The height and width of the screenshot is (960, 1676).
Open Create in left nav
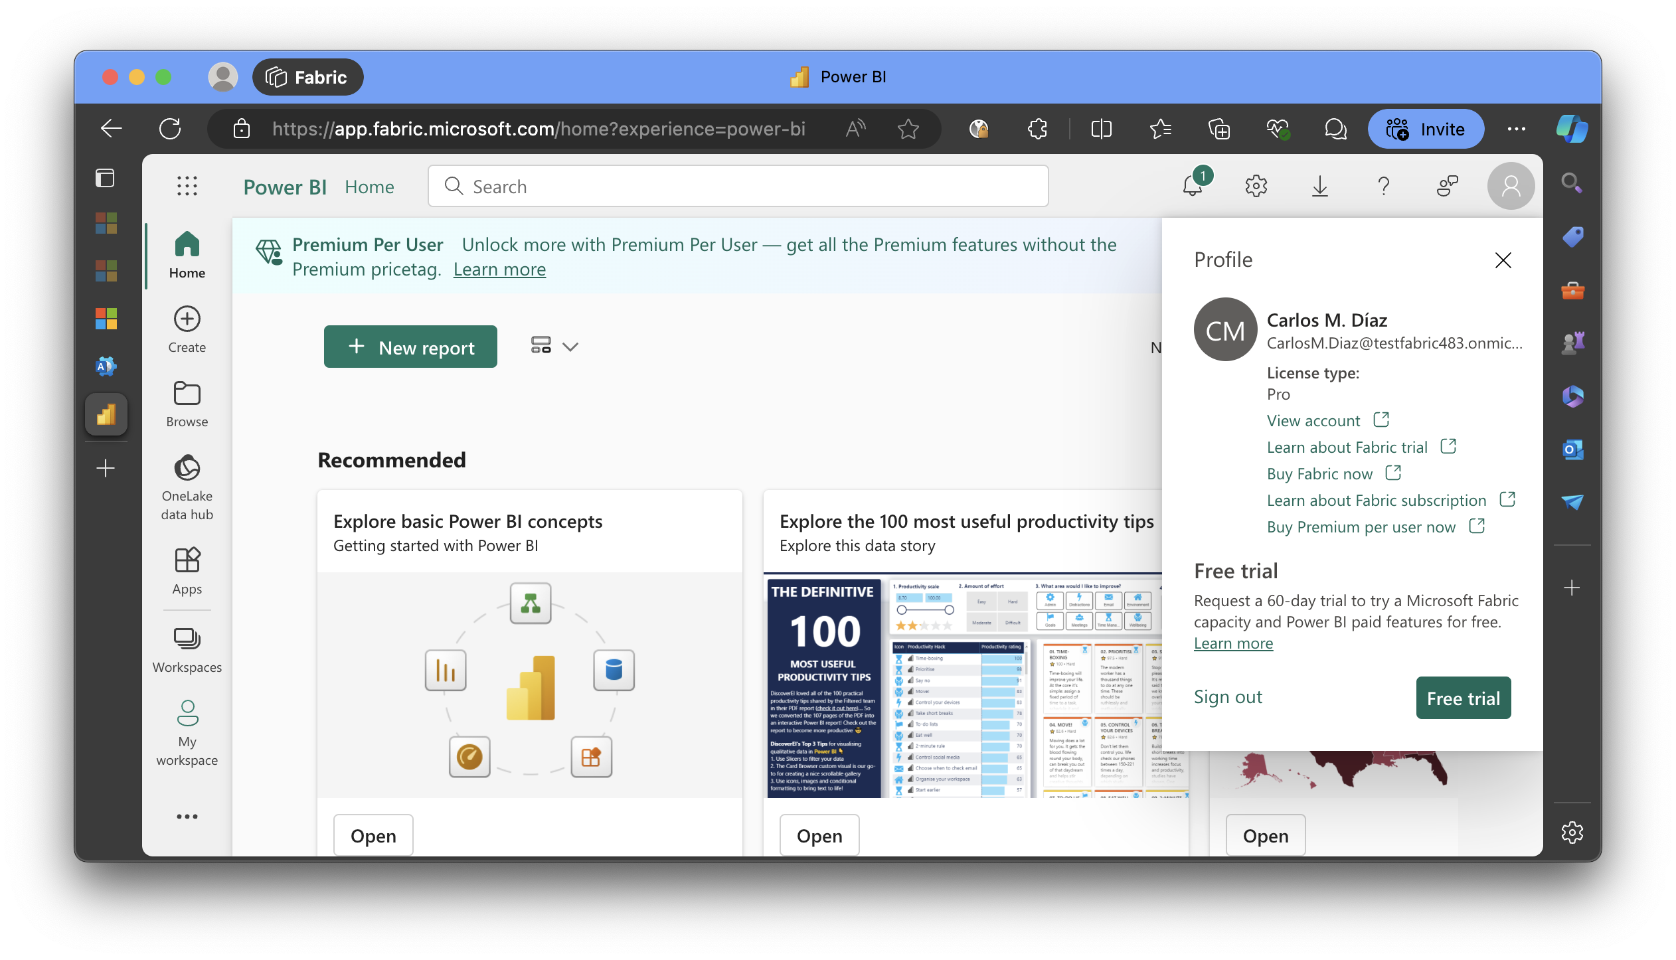coord(187,330)
